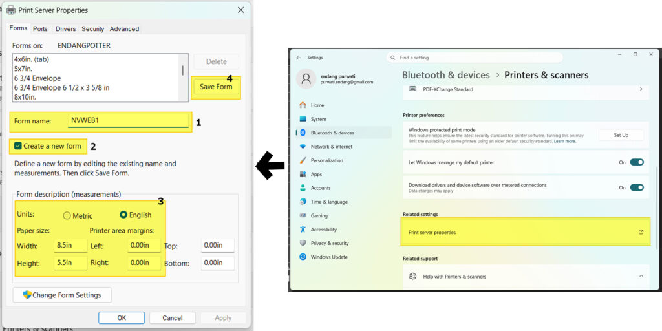
Task: Check the Create a new form checkbox
Action: point(18,146)
